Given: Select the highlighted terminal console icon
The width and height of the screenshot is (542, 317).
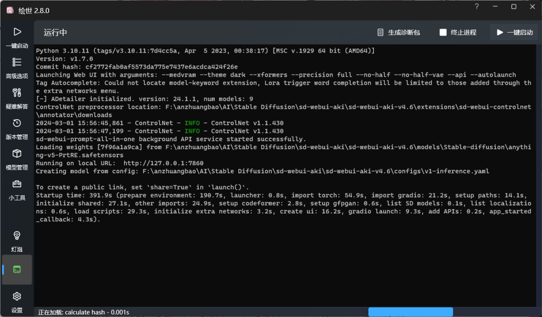Looking at the screenshot, I should click(x=17, y=269).
